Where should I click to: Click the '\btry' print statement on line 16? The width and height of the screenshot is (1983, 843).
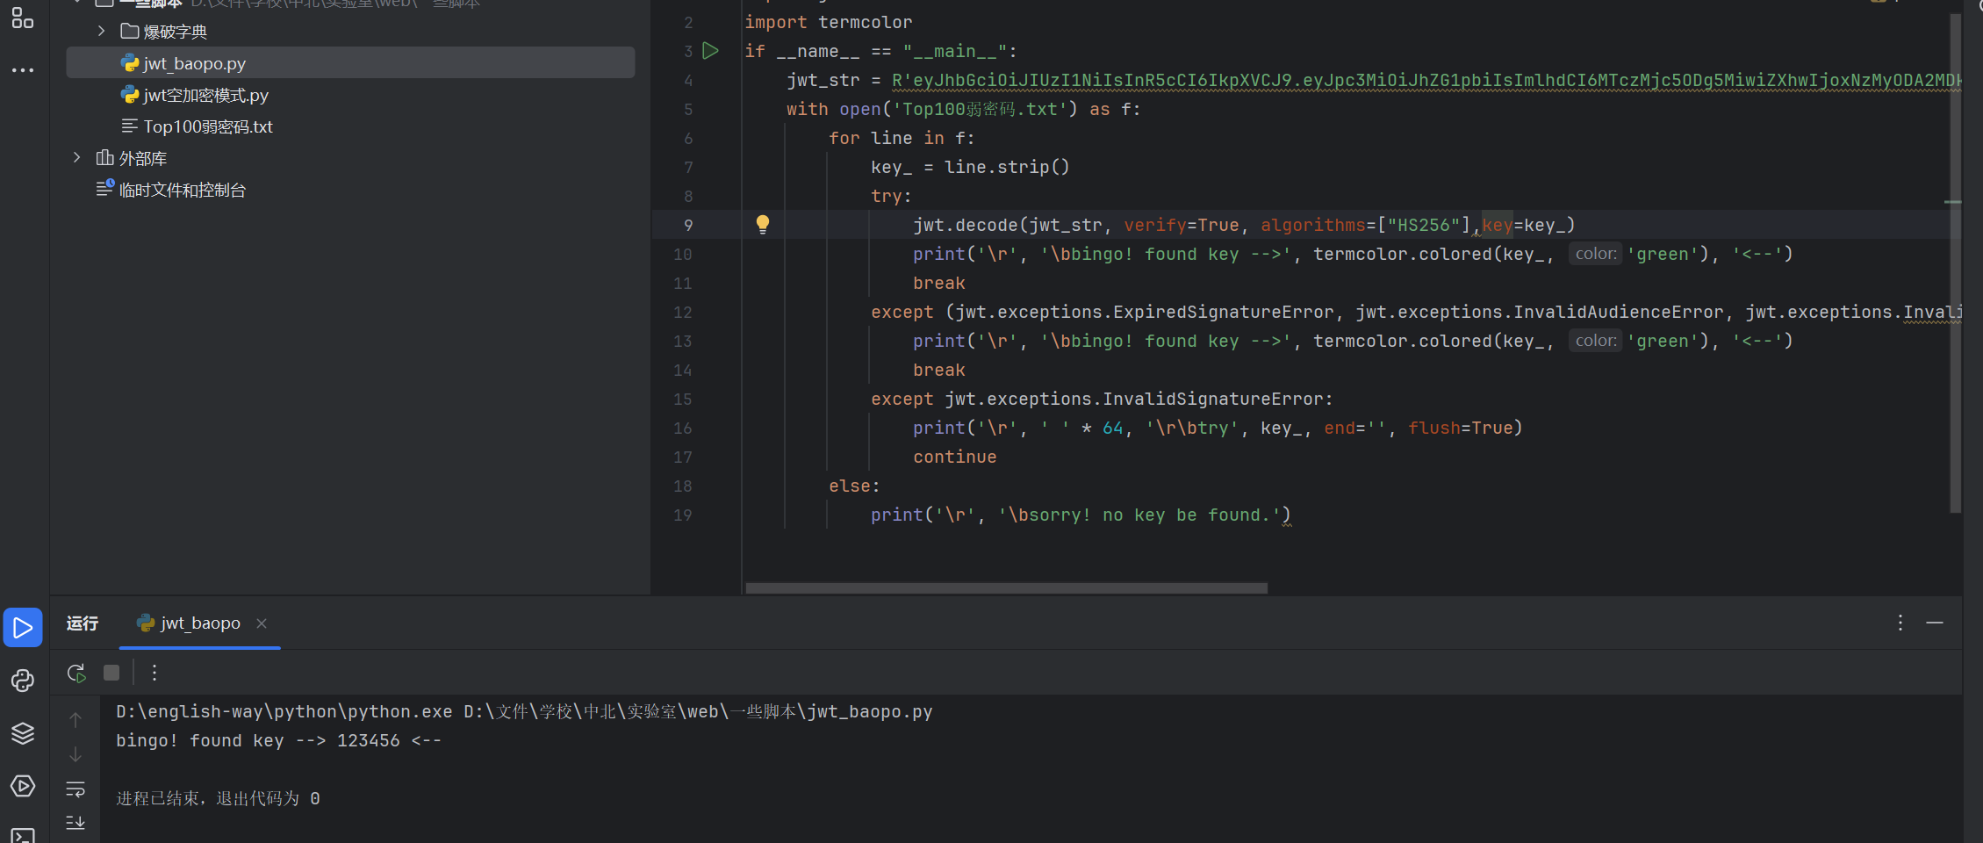pos(1218,428)
